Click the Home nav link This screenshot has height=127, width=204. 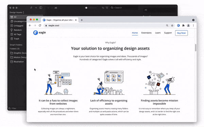tap(135, 33)
